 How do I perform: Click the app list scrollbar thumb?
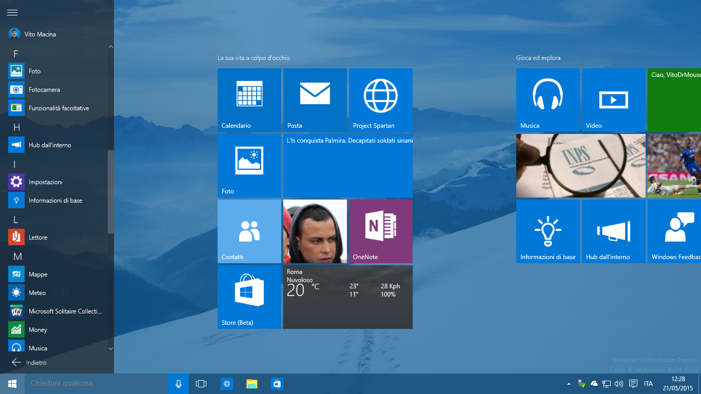tap(111, 193)
